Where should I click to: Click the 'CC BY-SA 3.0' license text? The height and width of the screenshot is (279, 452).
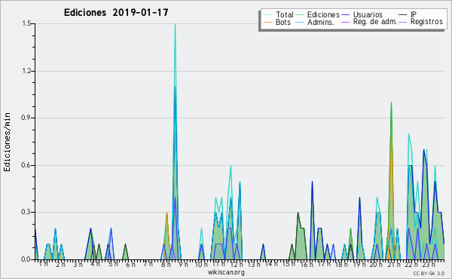tap(429, 273)
